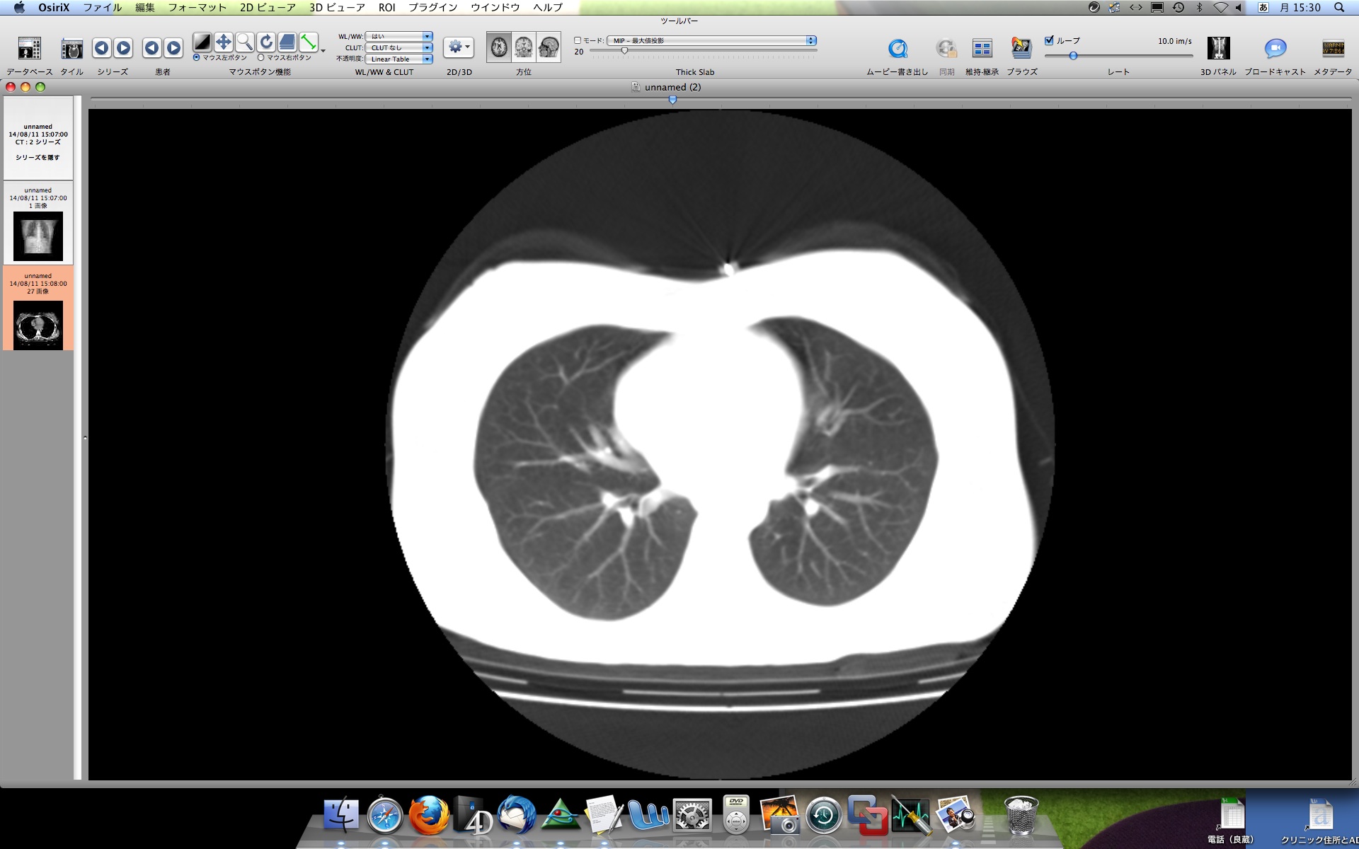Screen dimensions: 1359x849
Task: Select the 1 画像 scout series thumbnail
Action: coord(38,236)
